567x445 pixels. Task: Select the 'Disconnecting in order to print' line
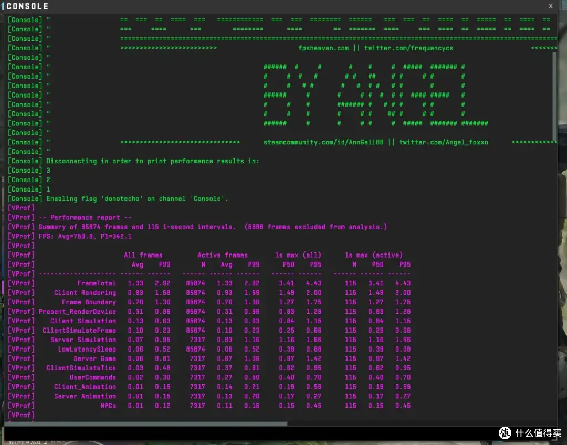[133, 161]
